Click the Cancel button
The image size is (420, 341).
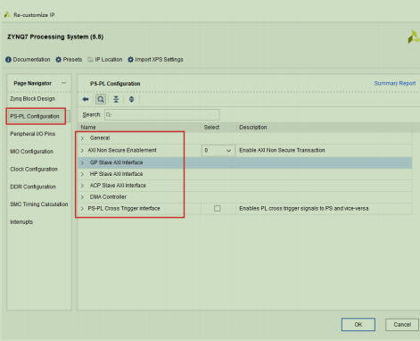coord(402,324)
